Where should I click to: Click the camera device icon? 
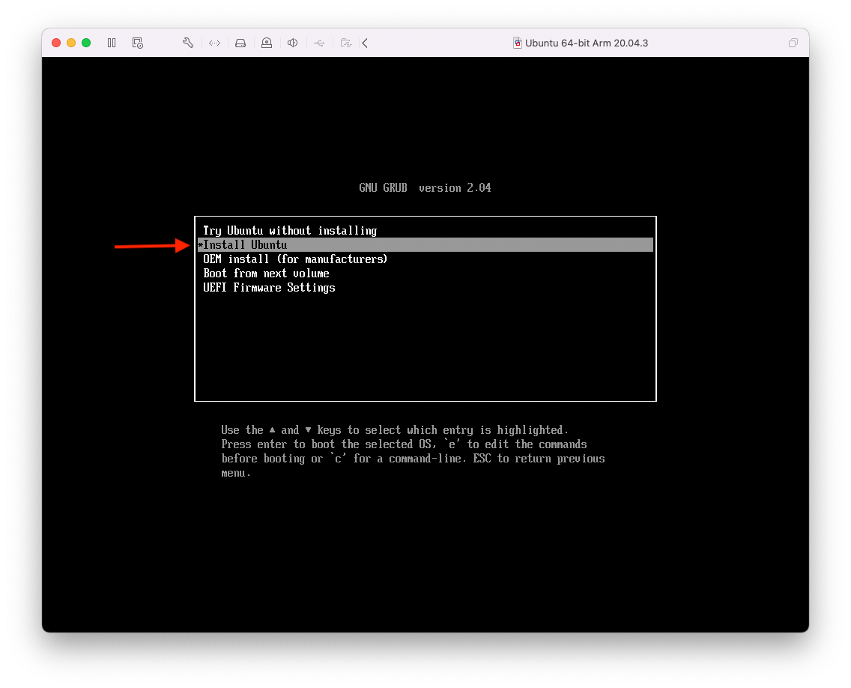point(267,43)
